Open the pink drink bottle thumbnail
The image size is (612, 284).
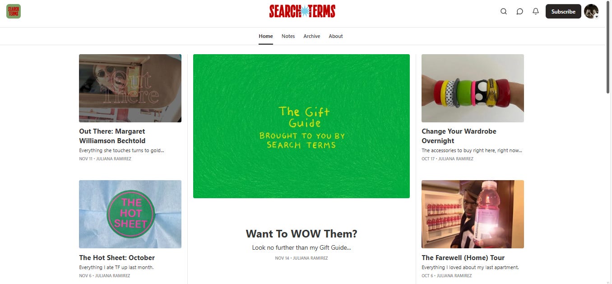pos(473,214)
